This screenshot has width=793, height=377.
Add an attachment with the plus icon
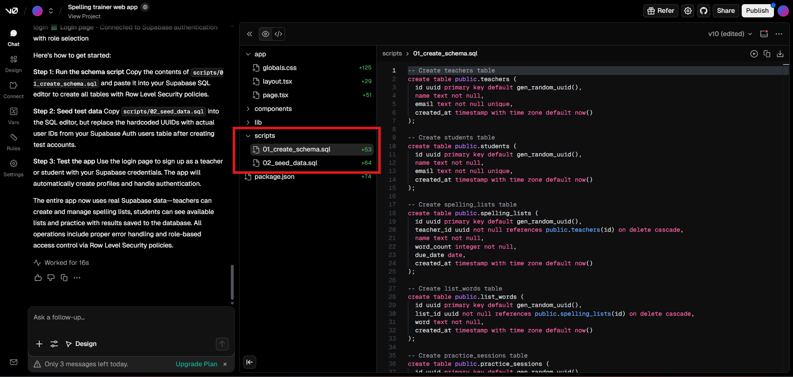[39, 344]
